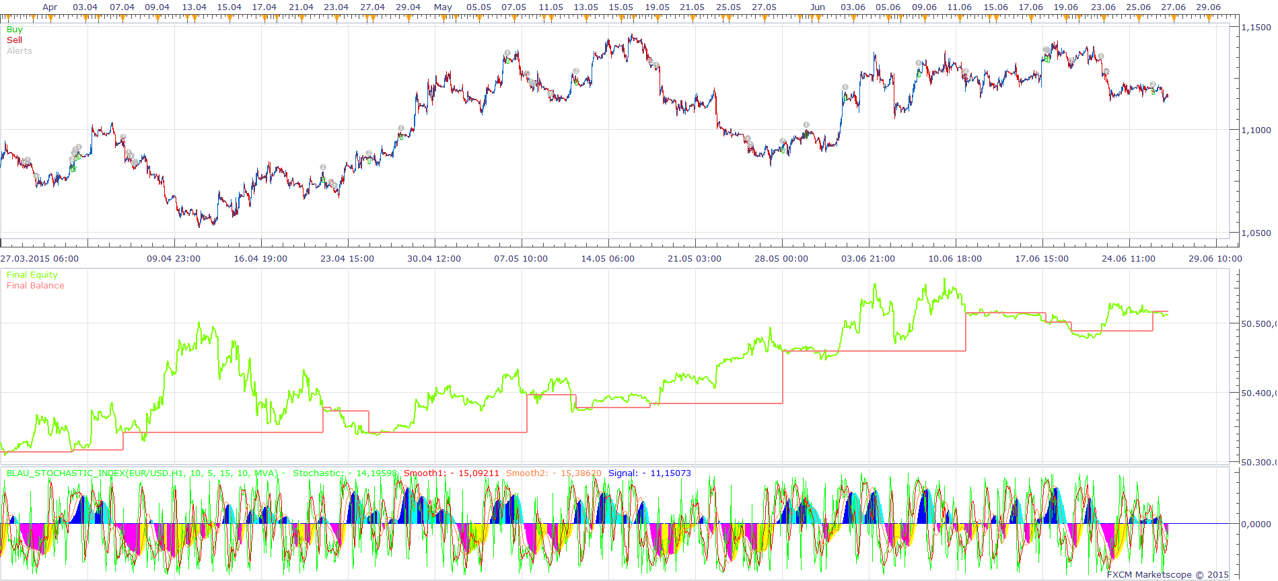Click the 11.06 date on top axis
Screen dimensions: 1278x581
960,7
